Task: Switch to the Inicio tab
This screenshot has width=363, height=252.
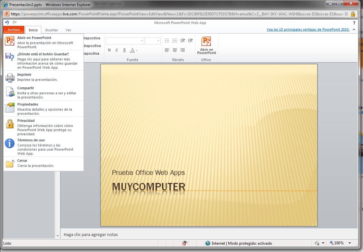Action: pos(33,30)
